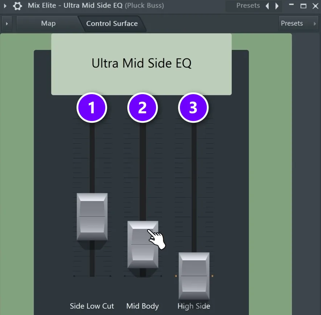
Task: Close the Mix Elite plugin window
Action: click(x=316, y=6)
